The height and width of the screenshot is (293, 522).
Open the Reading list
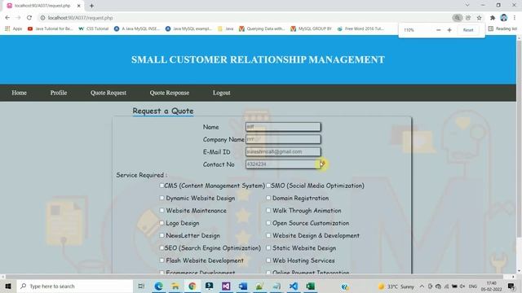(502, 29)
